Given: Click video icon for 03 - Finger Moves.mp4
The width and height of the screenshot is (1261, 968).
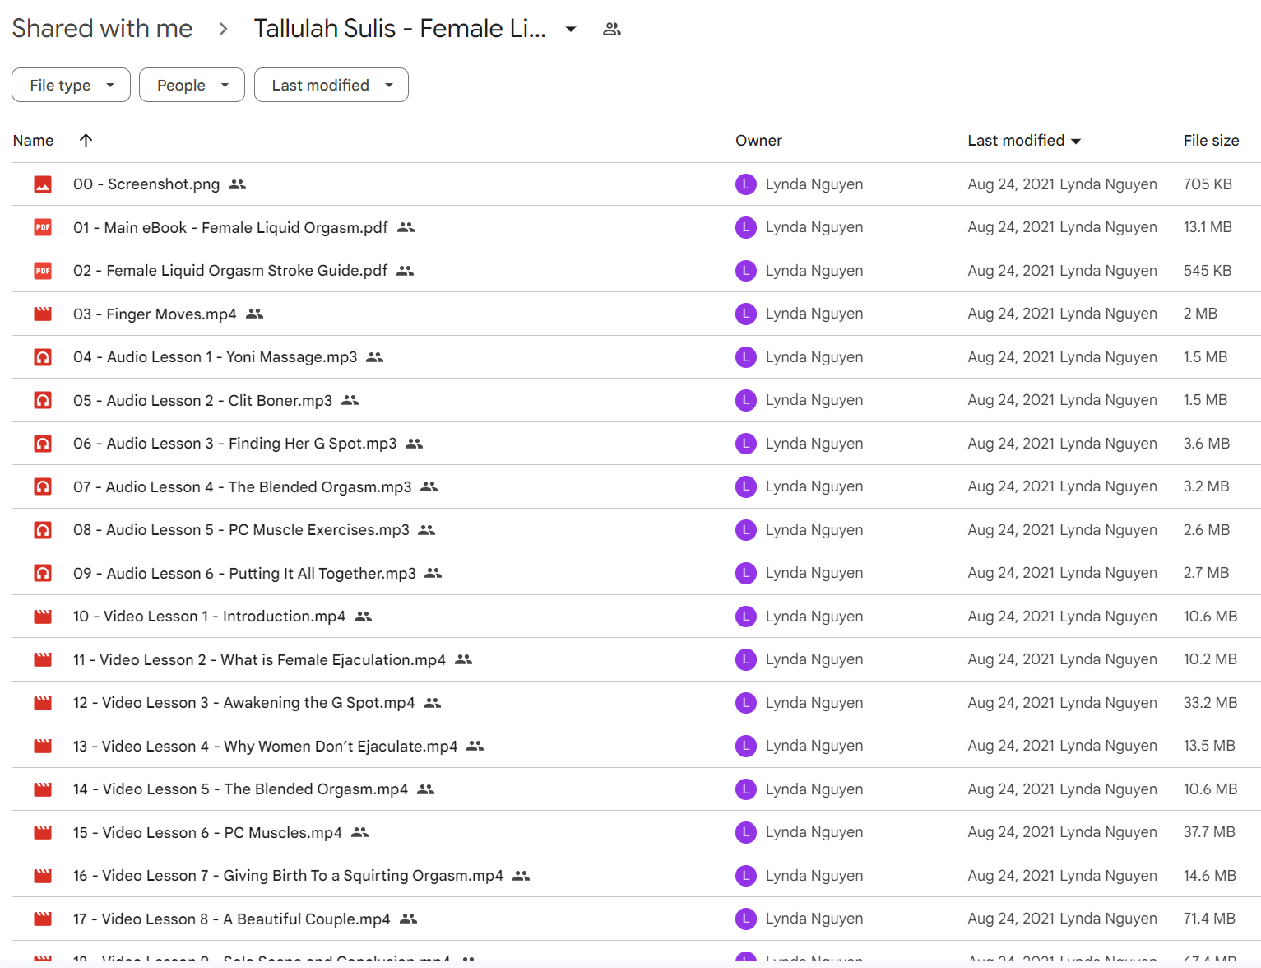Looking at the screenshot, I should [43, 314].
